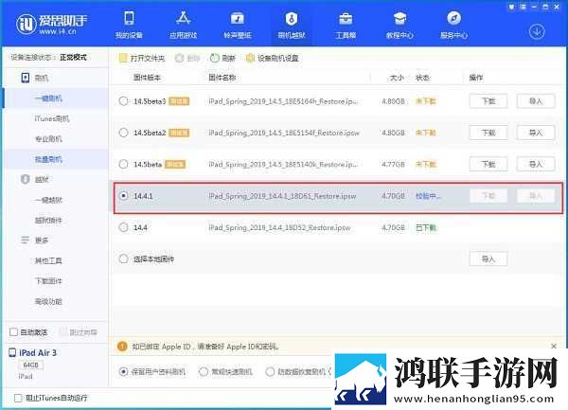Click the firmware name iPad_Spring_2019_14.4_18D52_Restore.ipsw
This screenshot has height=410, width=568.
279,227
